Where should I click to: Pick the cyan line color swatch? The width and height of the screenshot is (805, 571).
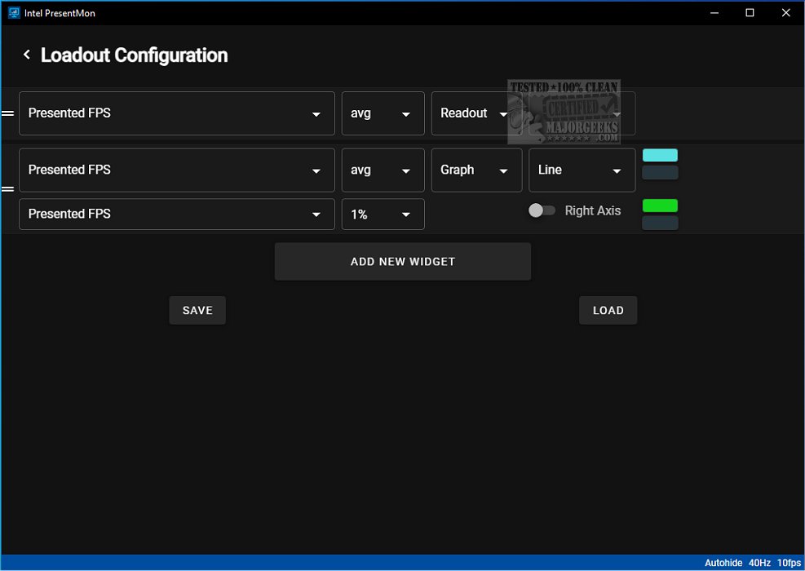coord(660,155)
